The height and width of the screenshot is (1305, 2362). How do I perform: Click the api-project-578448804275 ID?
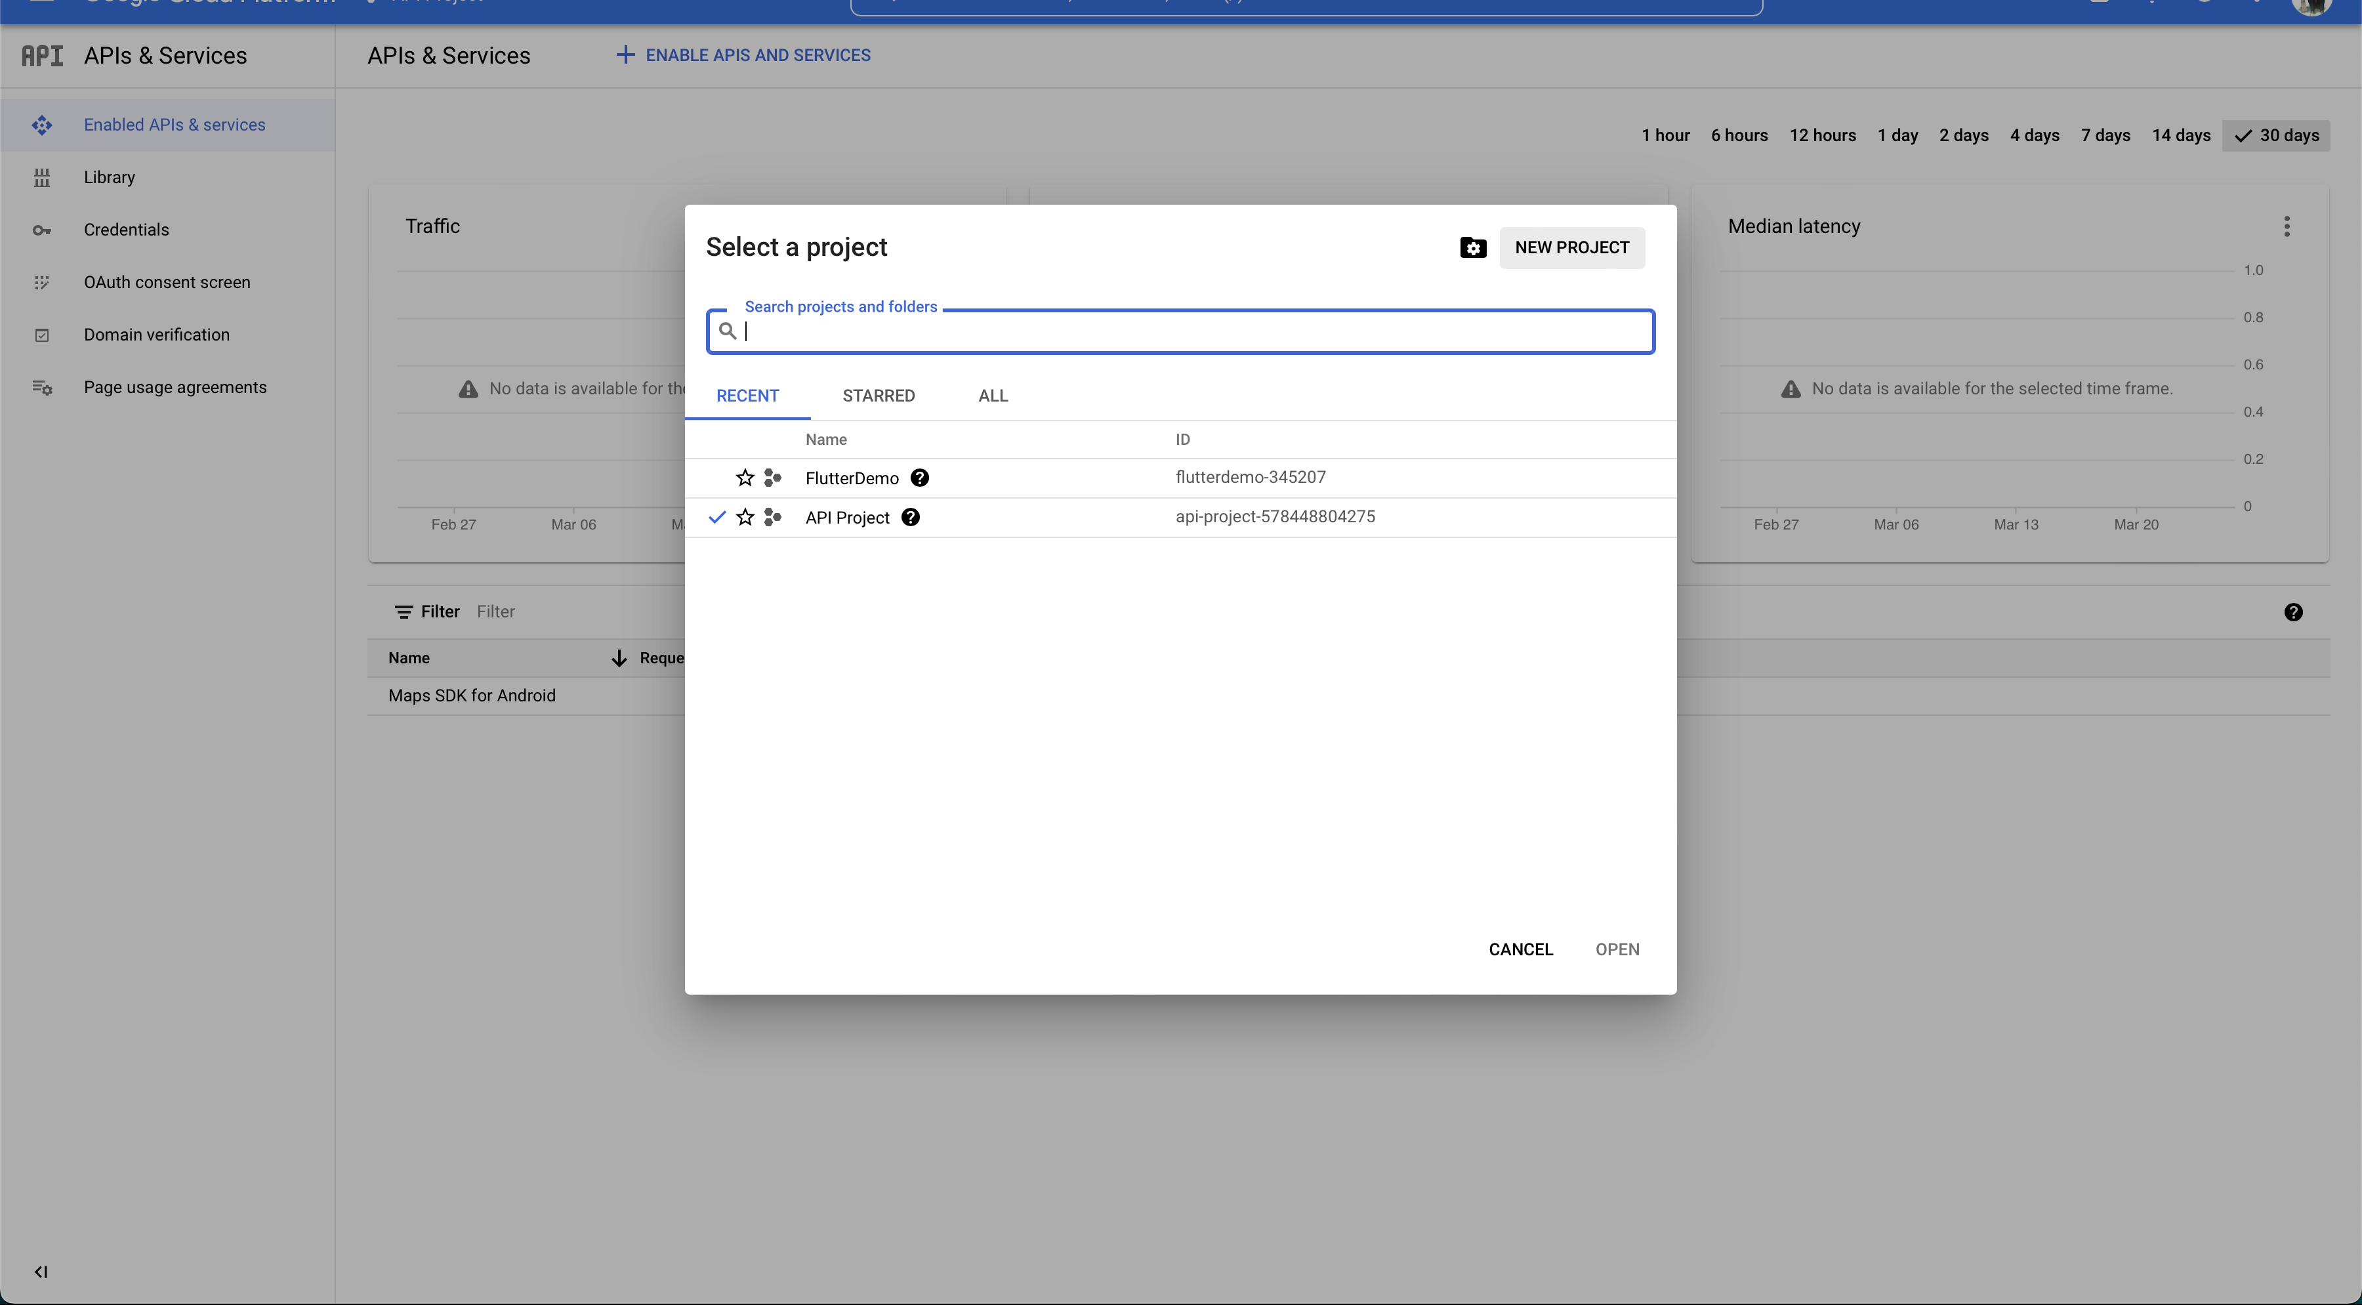1275,516
